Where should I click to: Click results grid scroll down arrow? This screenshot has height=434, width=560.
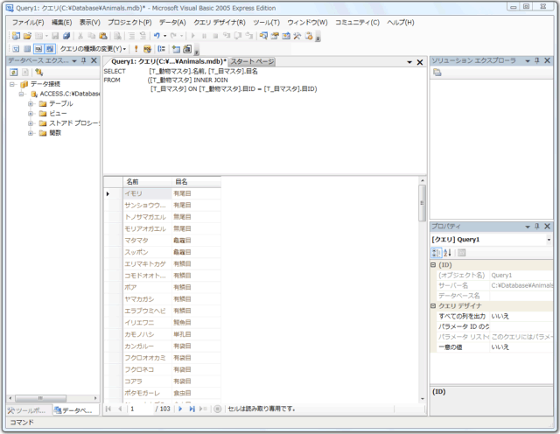click(423, 399)
